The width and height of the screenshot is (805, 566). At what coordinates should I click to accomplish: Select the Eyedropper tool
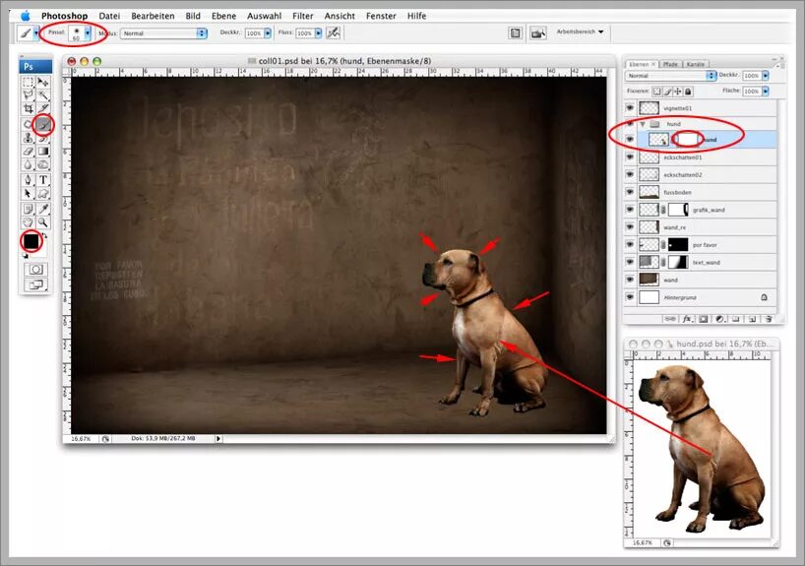(43, 209)
